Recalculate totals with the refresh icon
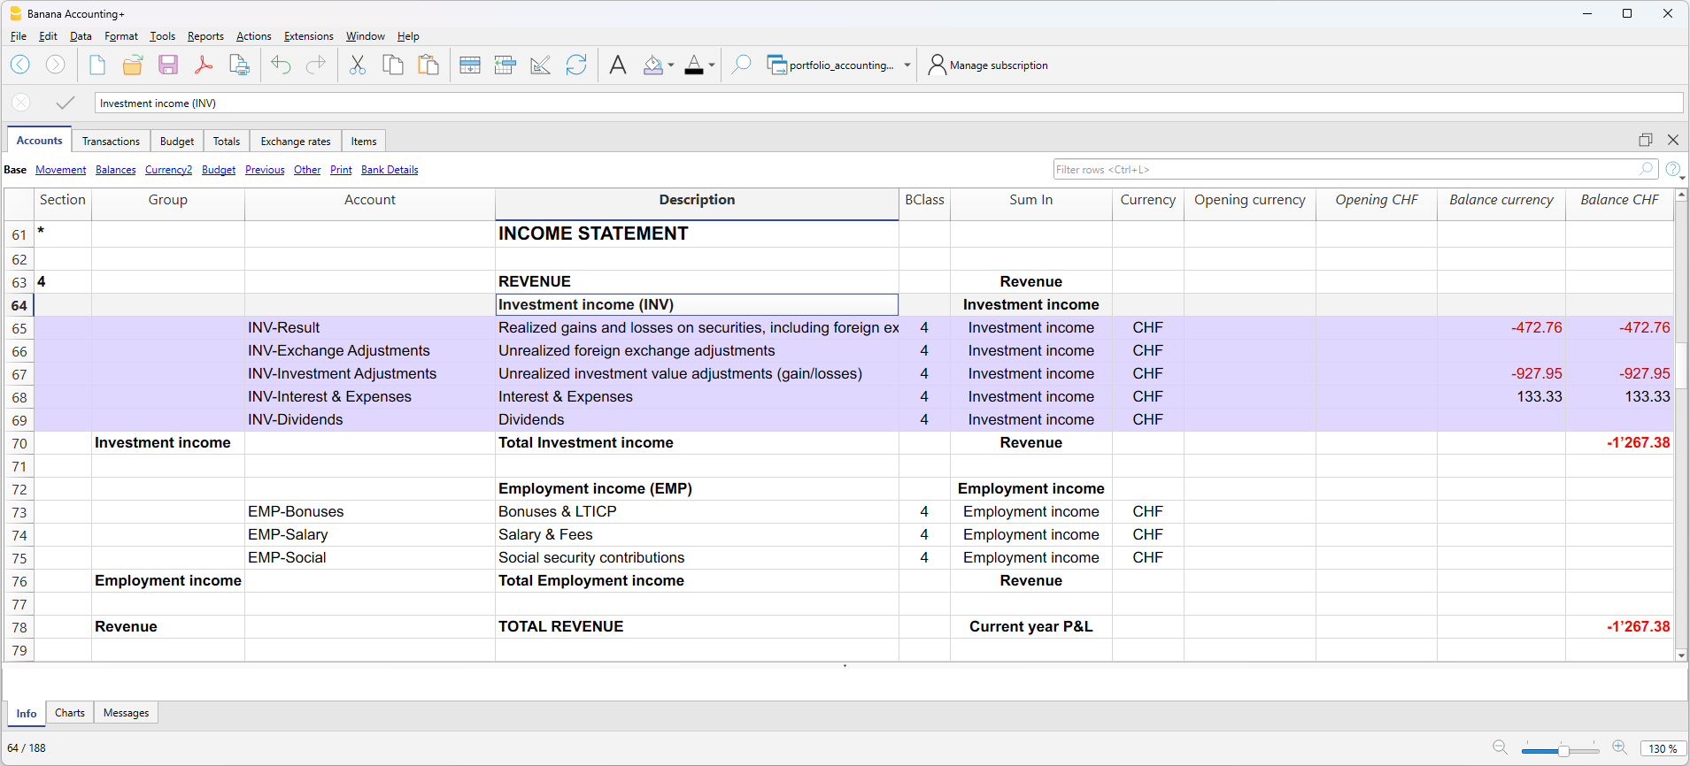The height and width of the screenshot is (766, 1690). 576,65
